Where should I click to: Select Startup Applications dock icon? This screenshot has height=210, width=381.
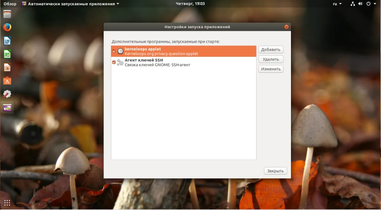coord(7,108)
